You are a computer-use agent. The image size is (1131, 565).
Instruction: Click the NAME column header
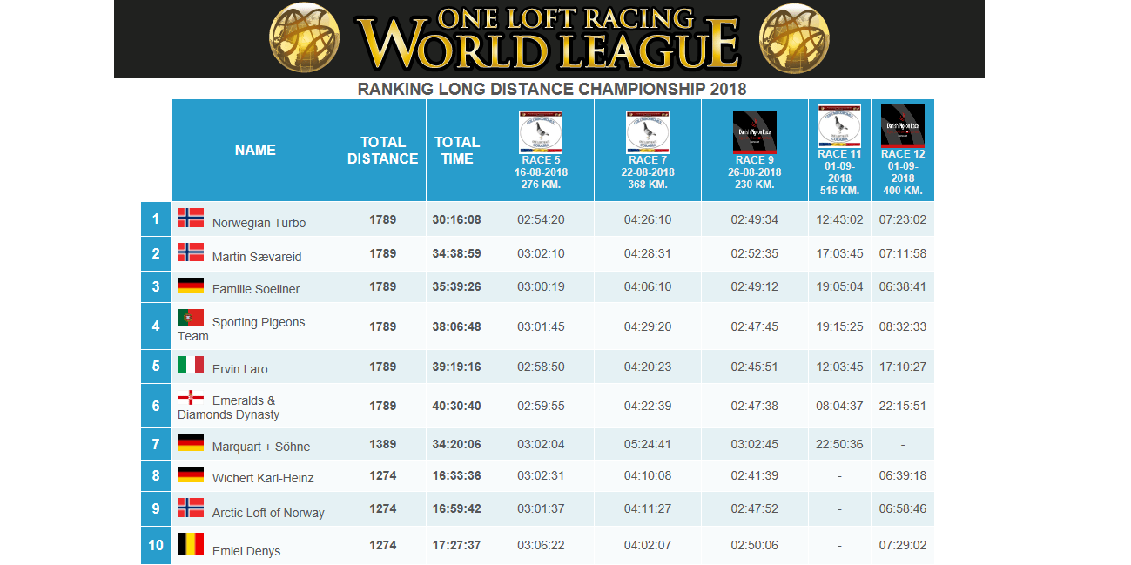click(x=255, y=151)
